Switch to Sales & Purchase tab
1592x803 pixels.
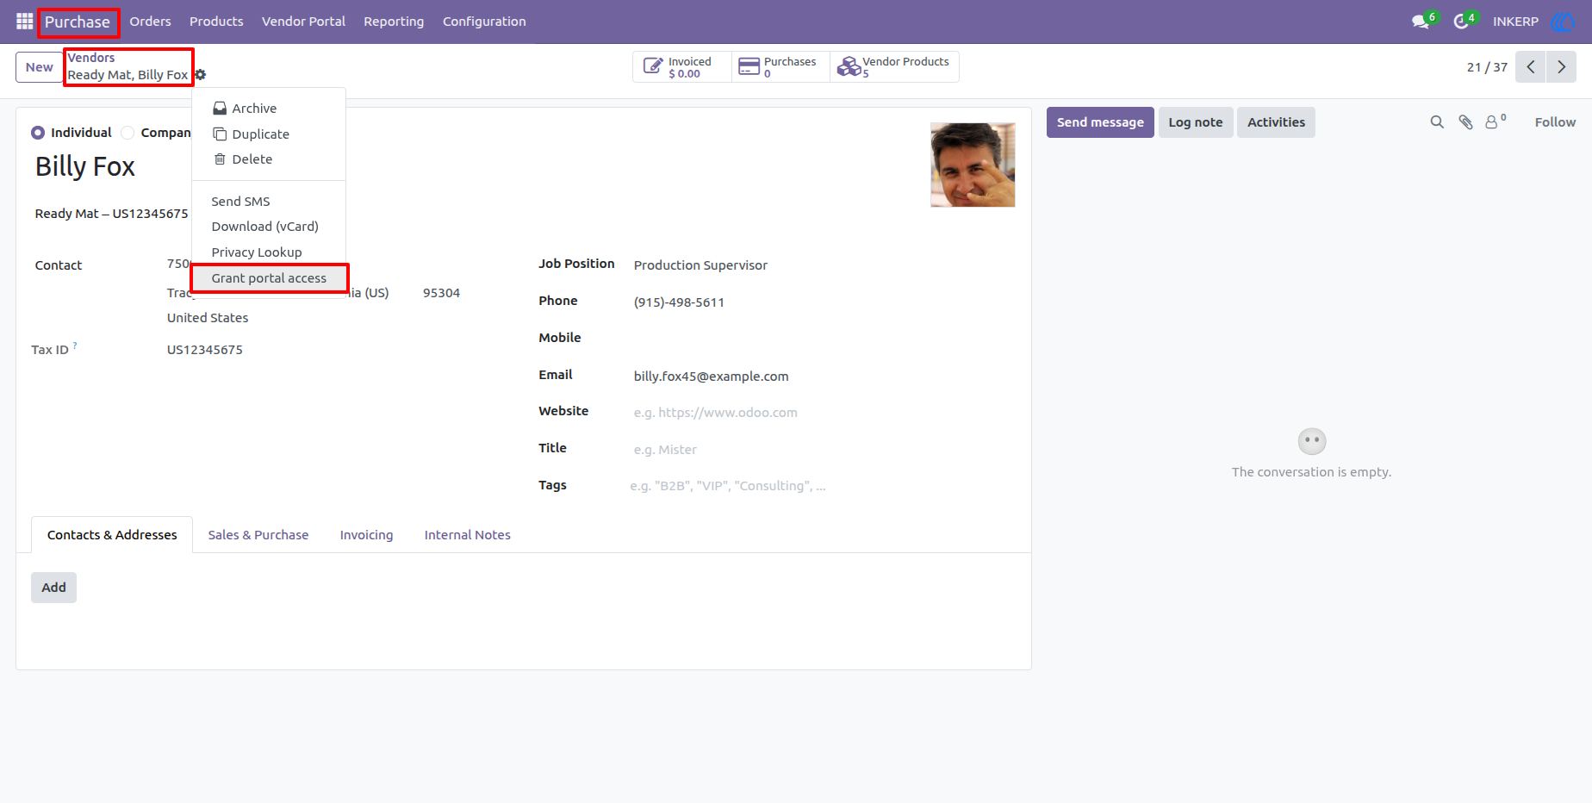pos(258,535)
